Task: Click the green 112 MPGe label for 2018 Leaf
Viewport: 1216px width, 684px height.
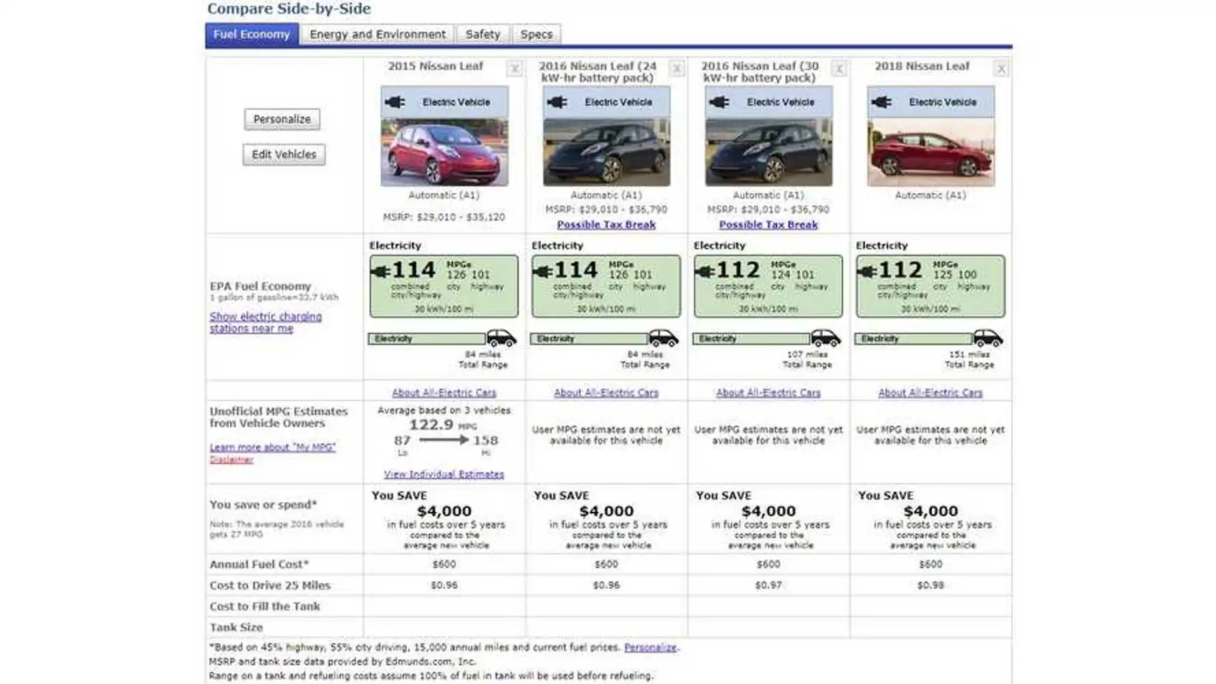Action: [x=930, y=286]
